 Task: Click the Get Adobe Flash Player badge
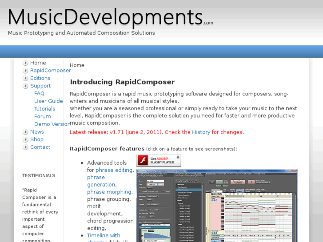pyautogui.click(x=159, y=160)
